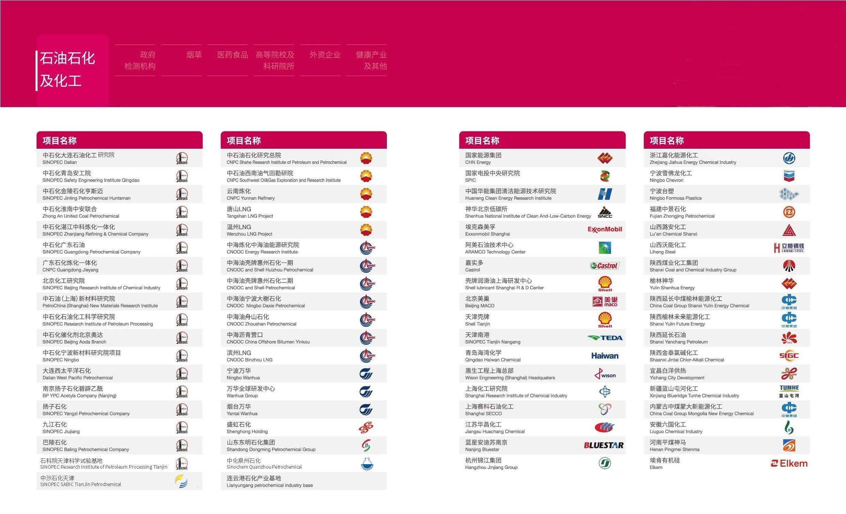Click the CHN Energy logo beside 国家能源集团
846x514 pixels.
tap(605, 158)
